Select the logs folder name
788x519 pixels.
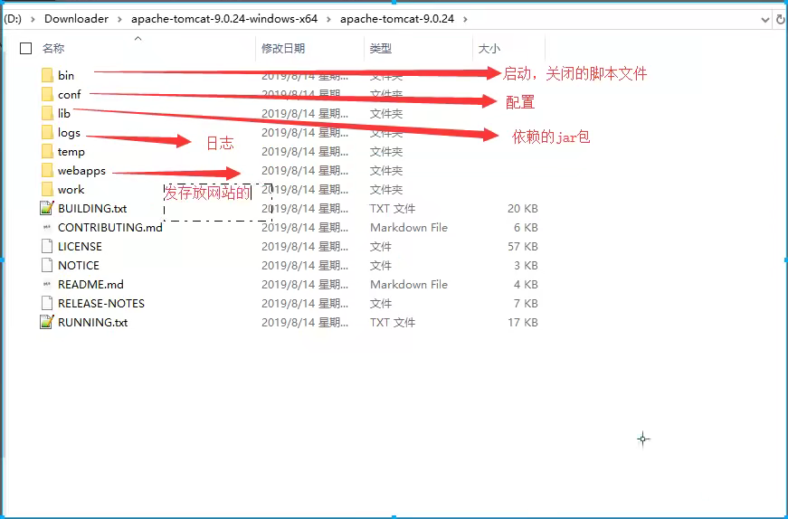pyautogui.click(x=69, y=133)
